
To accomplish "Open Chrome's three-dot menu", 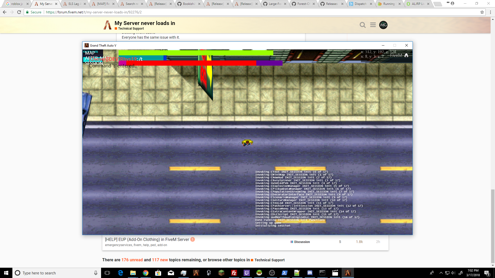I will (490, 12).
